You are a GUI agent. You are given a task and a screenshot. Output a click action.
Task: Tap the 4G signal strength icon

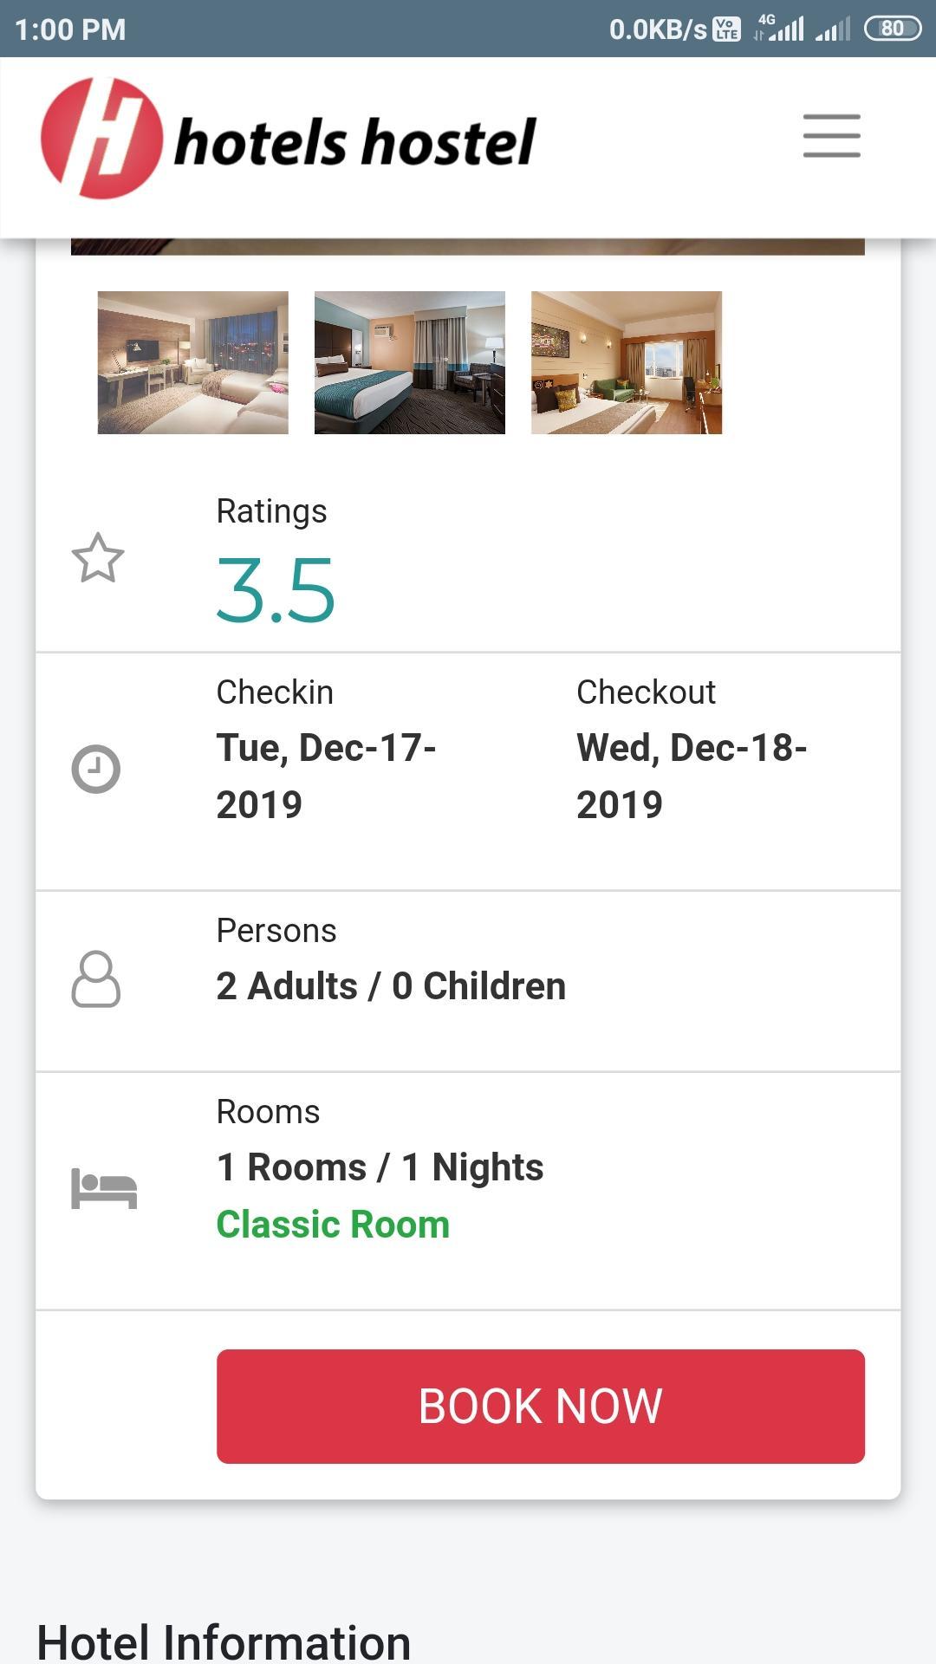coord(779,29)
